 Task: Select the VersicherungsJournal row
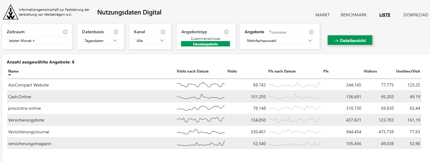(x=215, y=132)
